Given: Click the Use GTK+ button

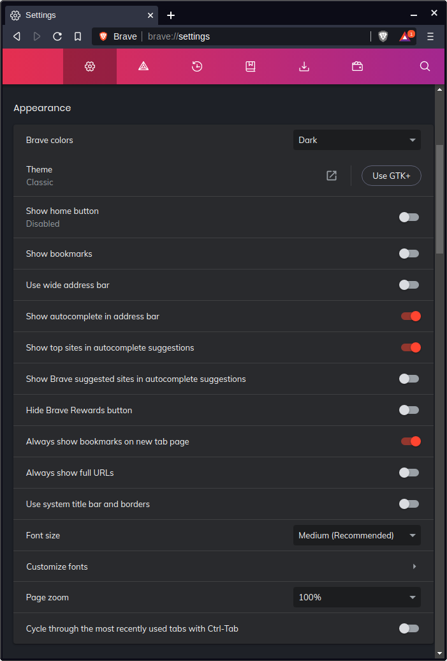Looking at the screenshot, I should [391, 176].
